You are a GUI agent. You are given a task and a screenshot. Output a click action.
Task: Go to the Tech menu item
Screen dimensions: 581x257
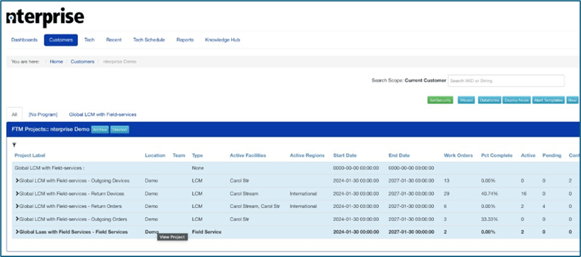pyautogui.click(x=90, y=40)
